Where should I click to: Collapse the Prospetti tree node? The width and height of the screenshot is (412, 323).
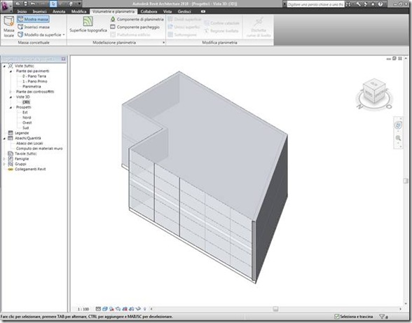click(x=11, y=107)
